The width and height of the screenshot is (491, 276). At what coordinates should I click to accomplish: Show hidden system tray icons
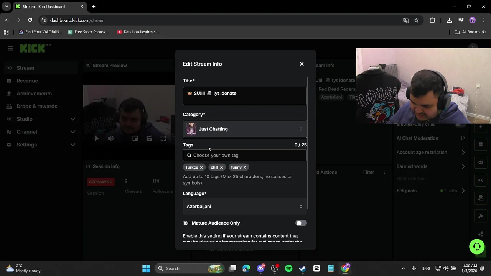[404, 268]
